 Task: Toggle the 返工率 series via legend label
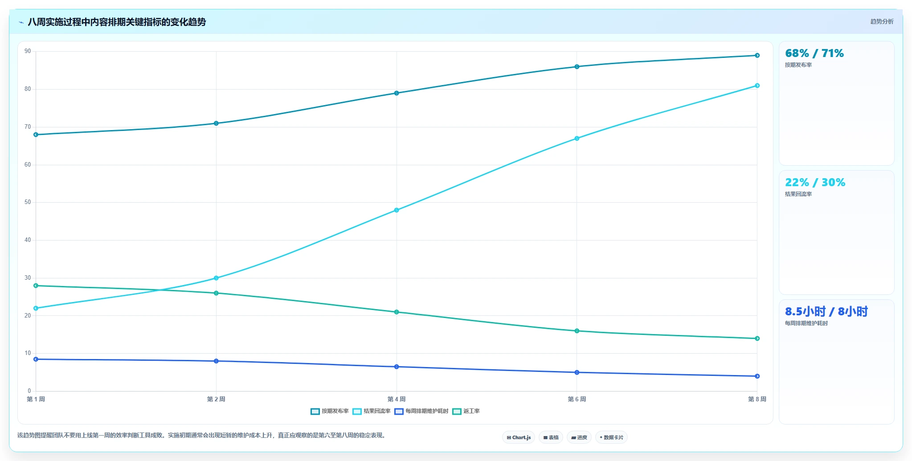pos(471,411)
